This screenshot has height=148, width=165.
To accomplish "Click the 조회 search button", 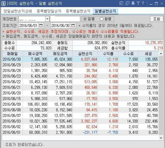I will (157, 19).
